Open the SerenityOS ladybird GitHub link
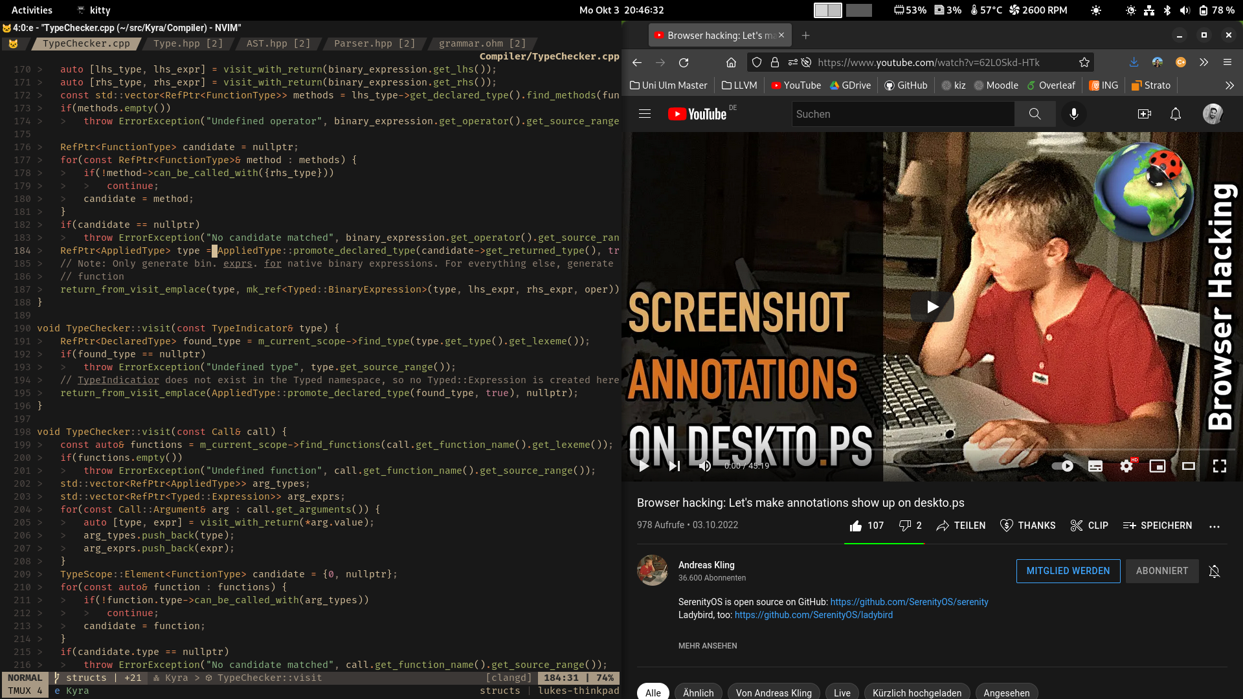Screen dimensions: 1243x699 pos(813,615)
